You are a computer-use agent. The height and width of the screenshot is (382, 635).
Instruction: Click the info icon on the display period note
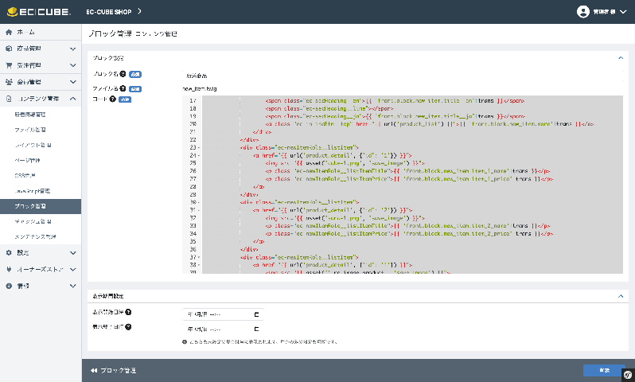pos(185,342)
